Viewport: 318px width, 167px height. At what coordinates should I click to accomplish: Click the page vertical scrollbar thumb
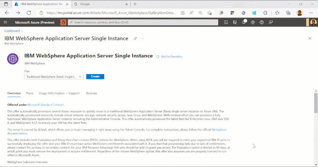[x=316, y=103]
